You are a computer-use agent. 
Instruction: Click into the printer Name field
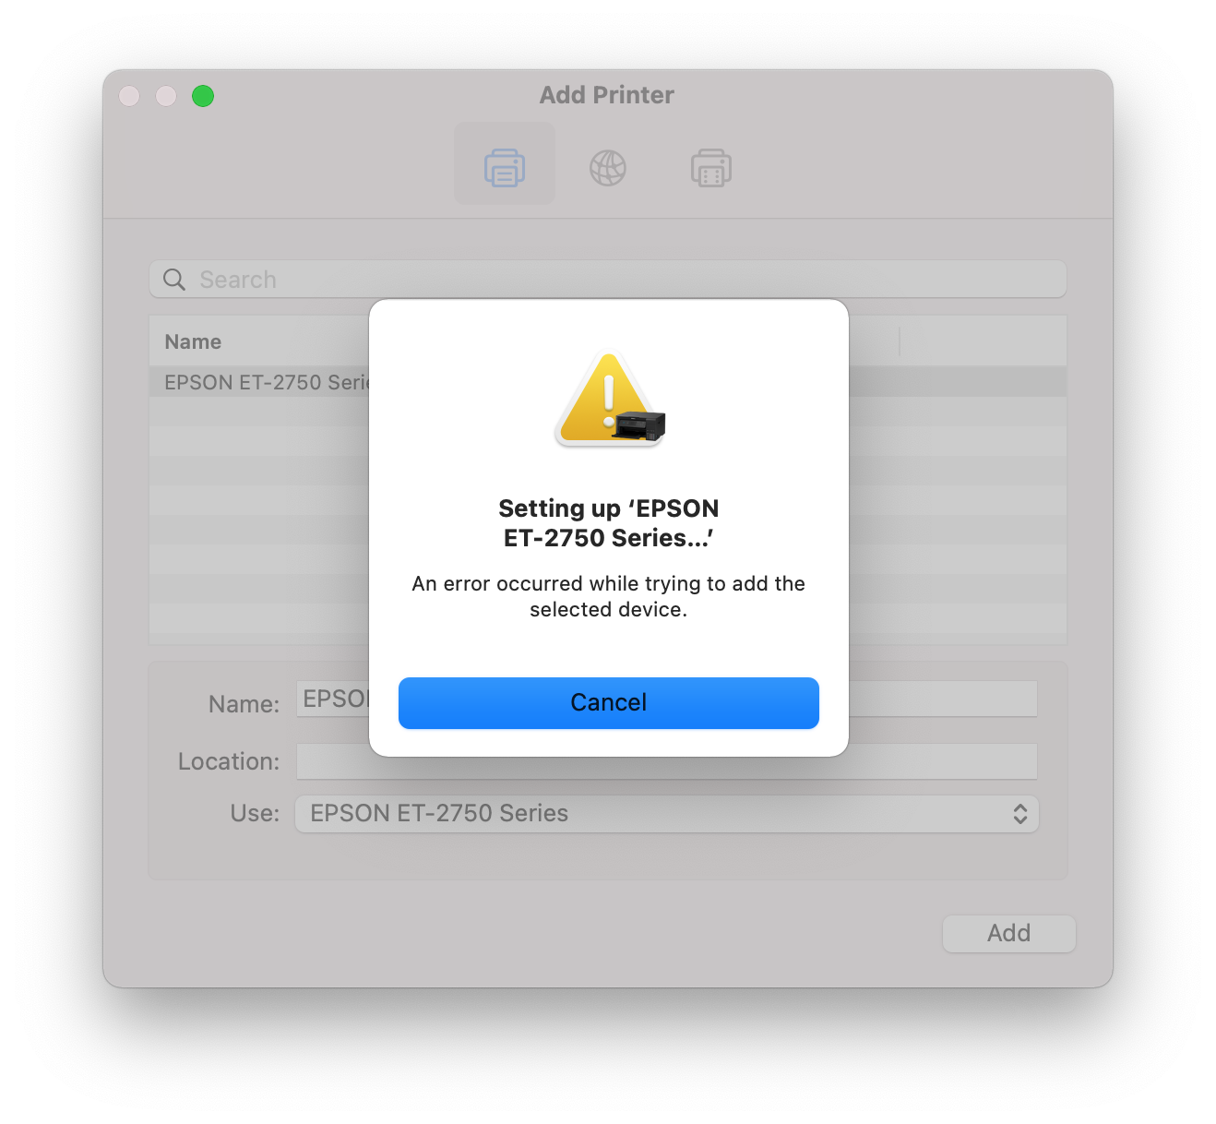pos(667,699)
